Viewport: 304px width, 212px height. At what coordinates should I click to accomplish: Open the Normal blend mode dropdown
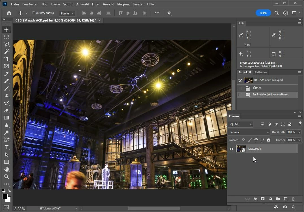pyautogui.click(x=249, y=132)
